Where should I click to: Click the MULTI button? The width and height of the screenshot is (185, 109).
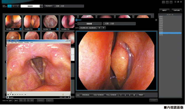pyautogui.click(x=50, y=101)
